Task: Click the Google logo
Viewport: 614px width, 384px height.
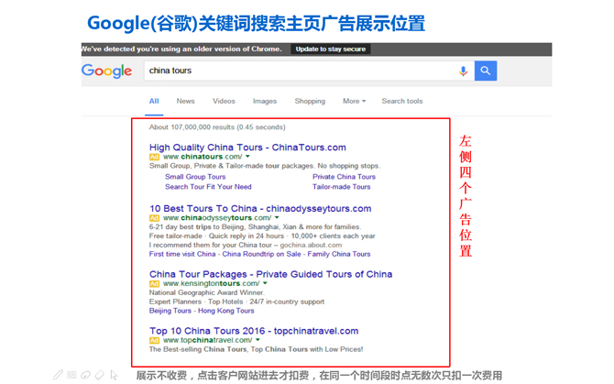Action: tap(106, 71)
